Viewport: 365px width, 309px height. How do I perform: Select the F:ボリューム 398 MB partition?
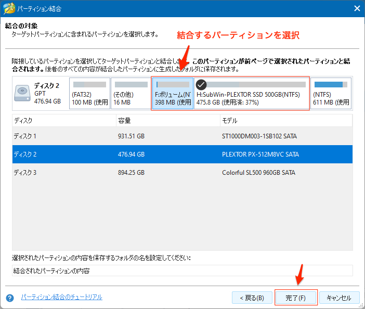pyautogui.click(x=173, y=94)
